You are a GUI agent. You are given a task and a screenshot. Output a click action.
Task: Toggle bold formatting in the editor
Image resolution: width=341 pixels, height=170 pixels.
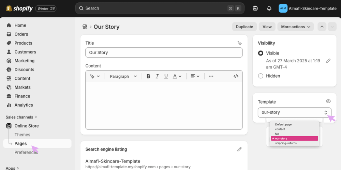pyautogui.click(x=148, y=76)
